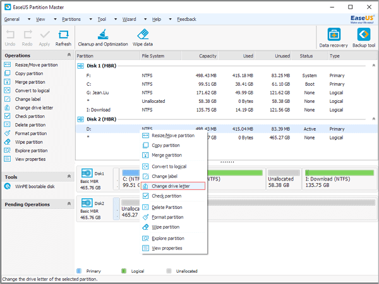Select I: Download (NTFS) block in disk map
The width and height of the screenshot is (379, 284).
click(x=339, y=179)
